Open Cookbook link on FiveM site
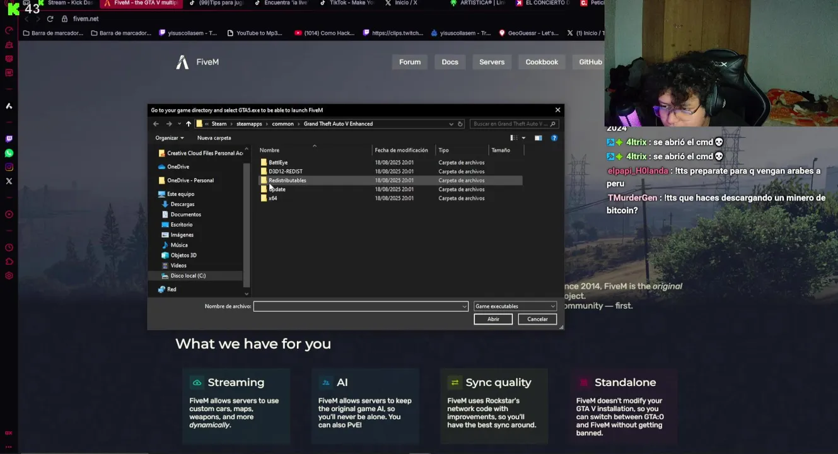 point(542,62)
